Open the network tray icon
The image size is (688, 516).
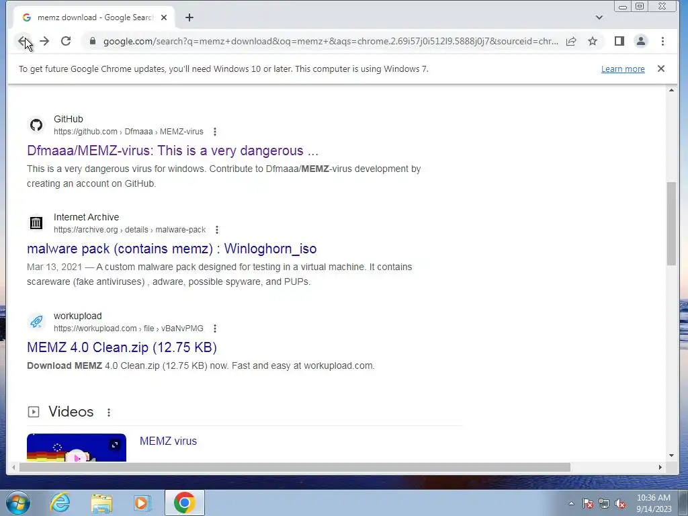604,503
